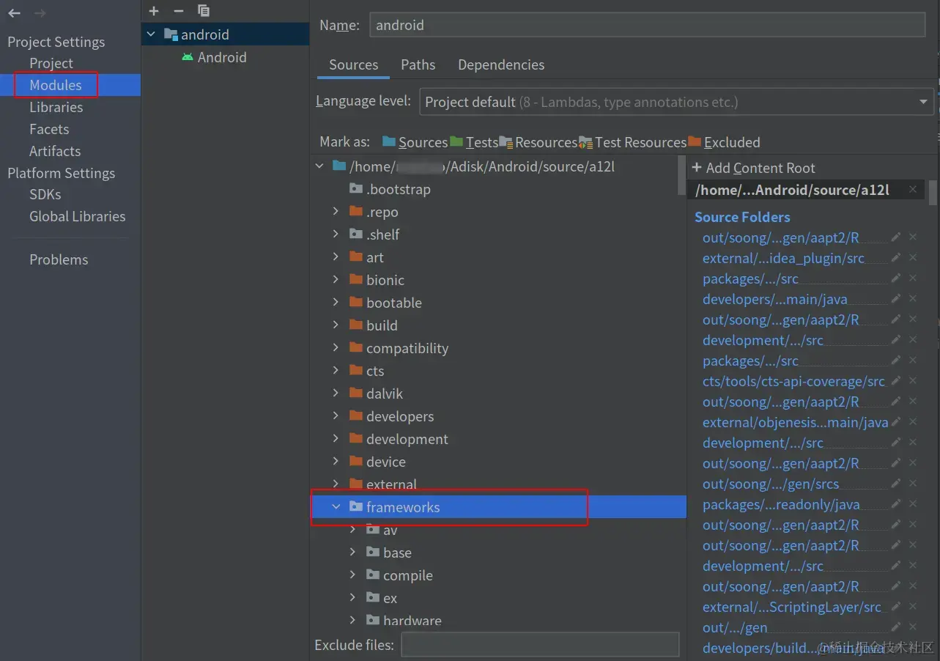
Task: Edit properties of out/soong/...gen/aapt2/R first entry
Action: tap(895, 237)
